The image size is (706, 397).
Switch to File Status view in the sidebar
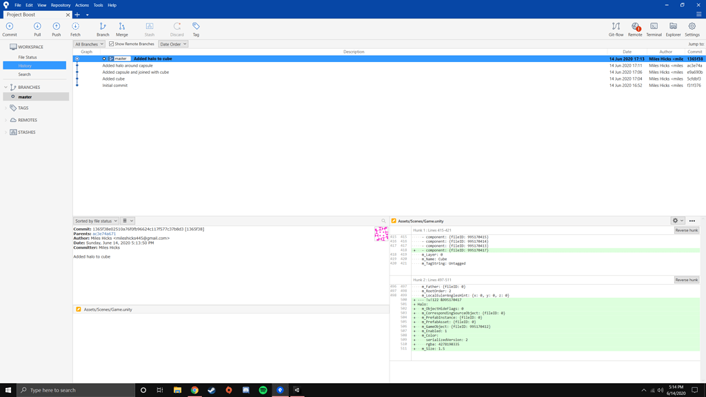(29, 57)
